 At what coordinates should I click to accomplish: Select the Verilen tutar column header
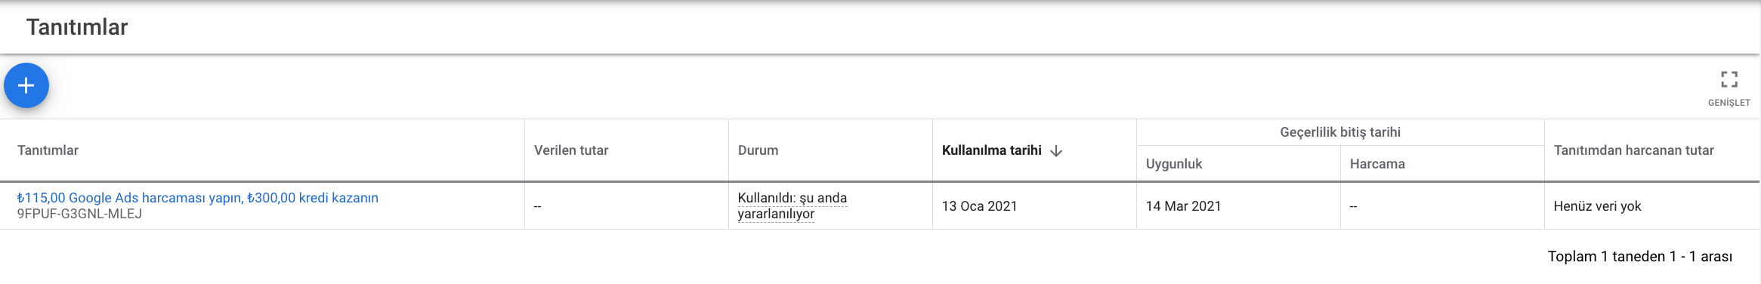[x=571, y=150]
